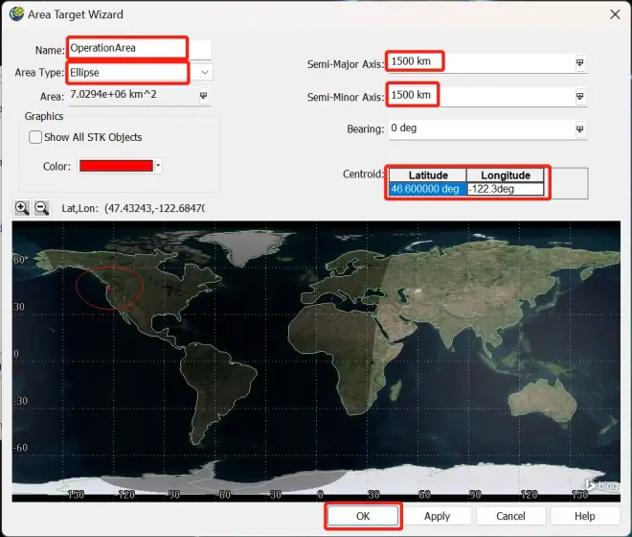Click the zoom in magnifier icon

click(x=22, y=208)
